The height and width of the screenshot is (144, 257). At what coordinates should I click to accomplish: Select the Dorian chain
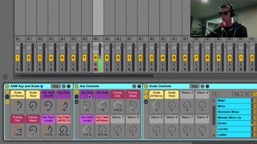(x=234, y=123)
